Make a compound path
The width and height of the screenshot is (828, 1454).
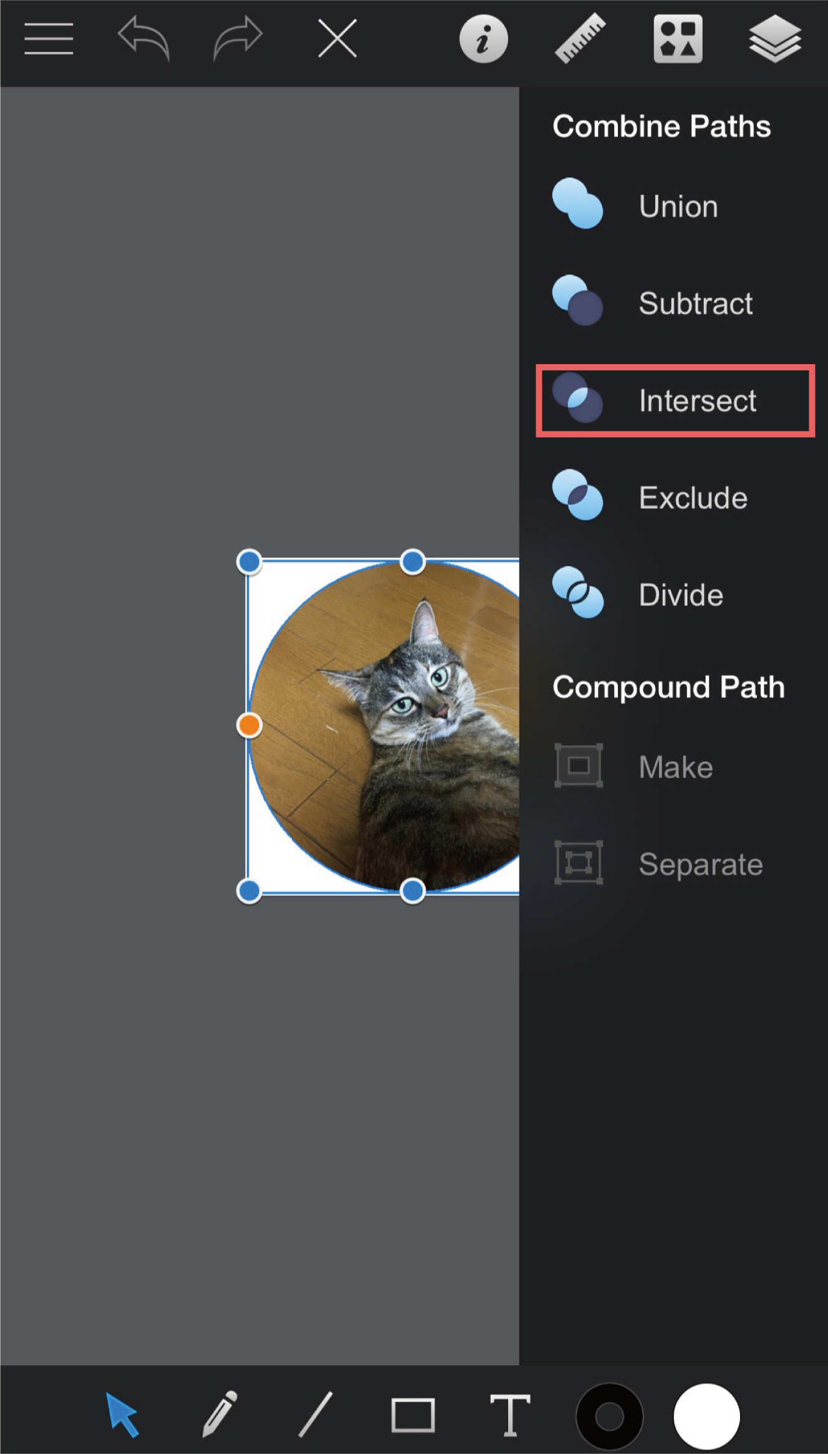pyautogui.click(x=673, y=766)
